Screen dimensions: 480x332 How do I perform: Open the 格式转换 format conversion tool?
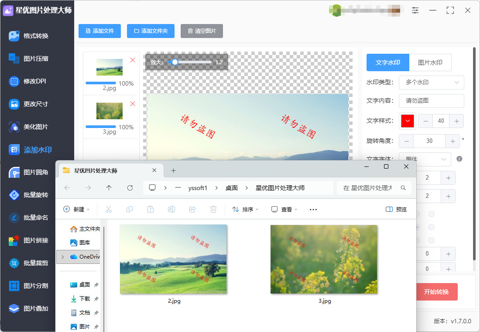tap(29, 36)
